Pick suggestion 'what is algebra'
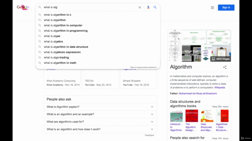 (98, 42)
